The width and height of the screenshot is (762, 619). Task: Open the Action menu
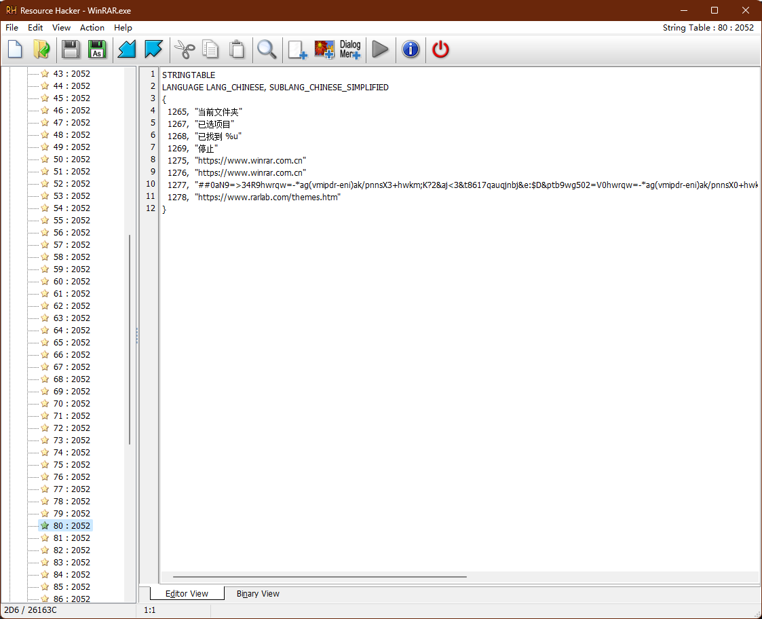(92, 28)
